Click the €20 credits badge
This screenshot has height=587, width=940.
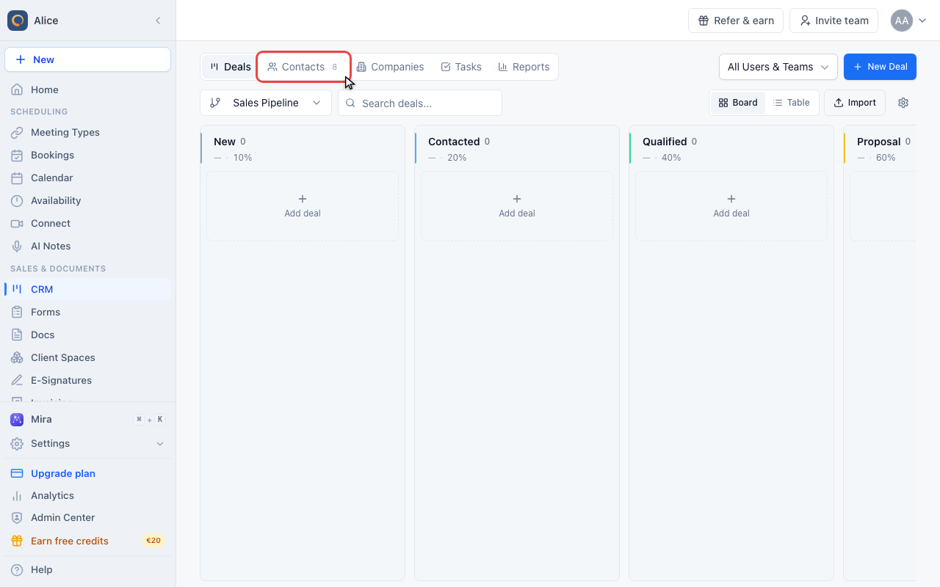(153, 541)
